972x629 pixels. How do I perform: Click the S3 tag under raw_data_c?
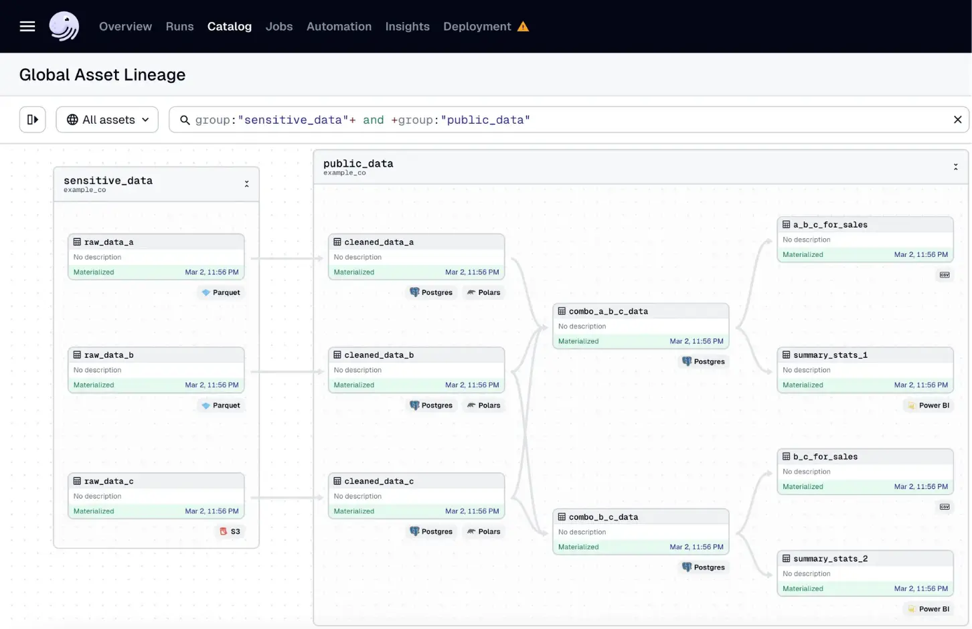(230, 531)
